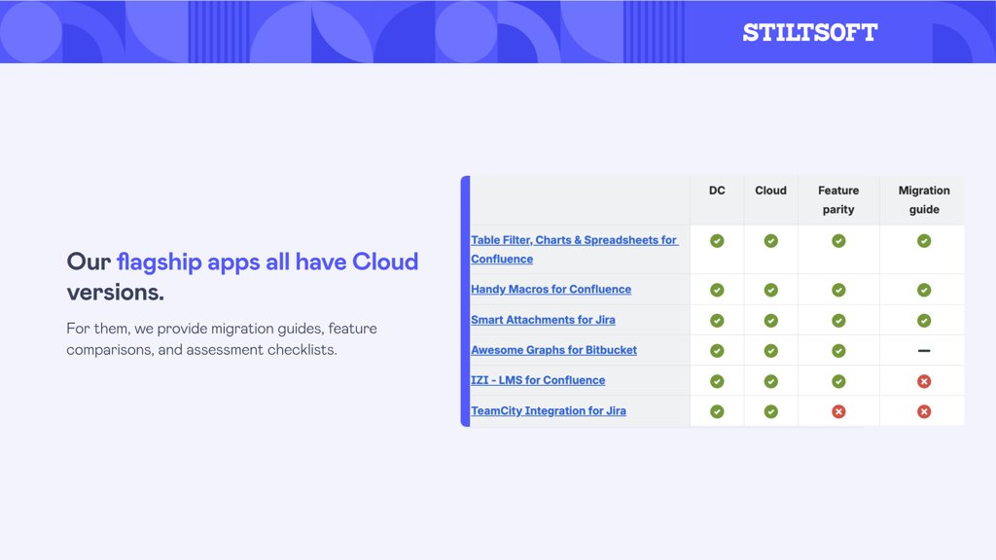
Task: Open Table Filter, Charts & Spreadsheets for Confluence link
Action: pyautogui.click(x=574, y=250)
